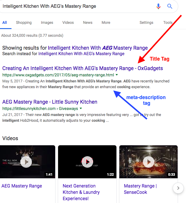Open the Tools menu
Image resolution: width=186 pixels, height=203 pixels.
(168, 22)
